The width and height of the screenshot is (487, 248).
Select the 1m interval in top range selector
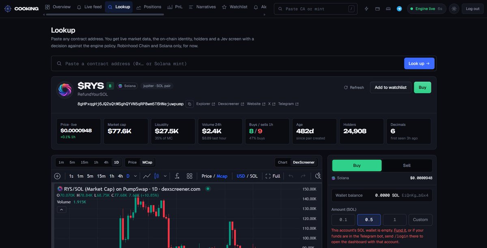pos(61,162)
